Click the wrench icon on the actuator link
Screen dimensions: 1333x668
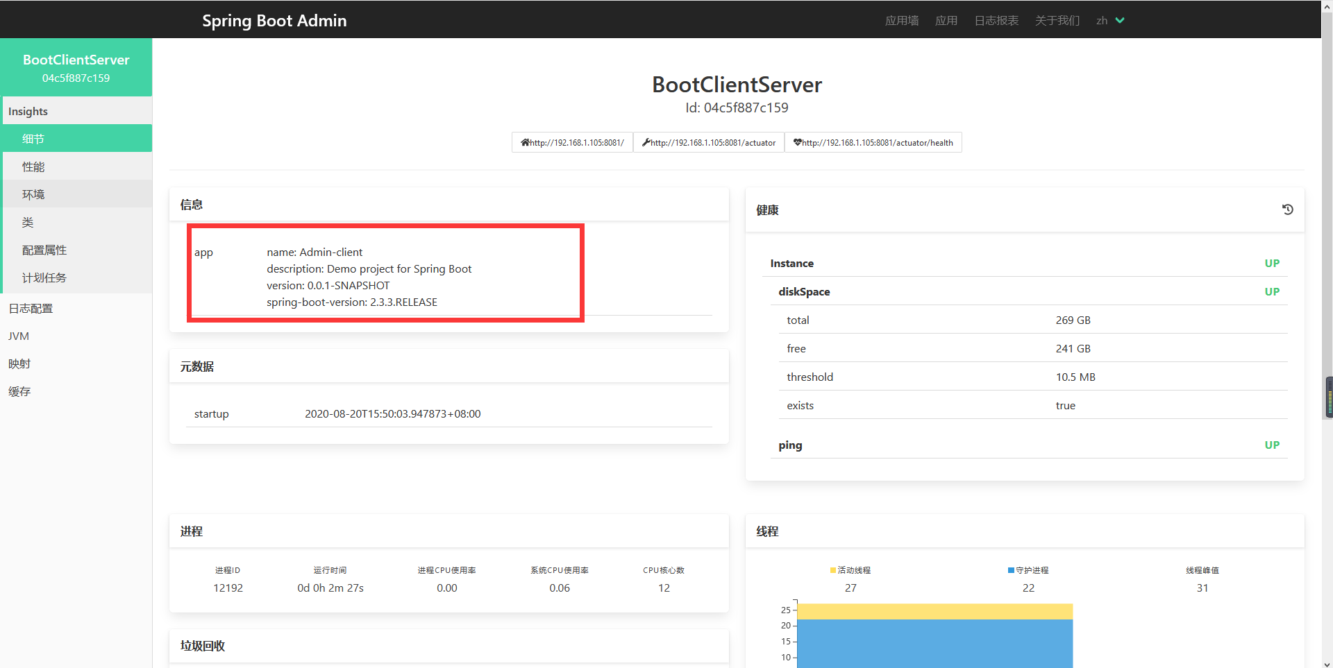[646, 143]
